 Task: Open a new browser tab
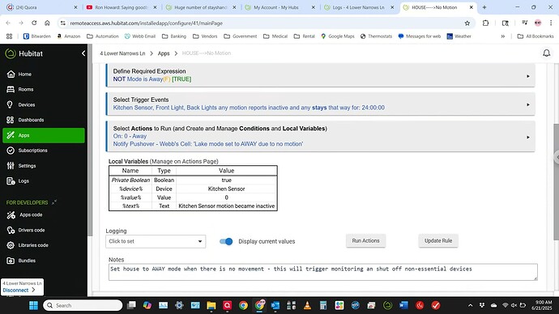[484, 7]
